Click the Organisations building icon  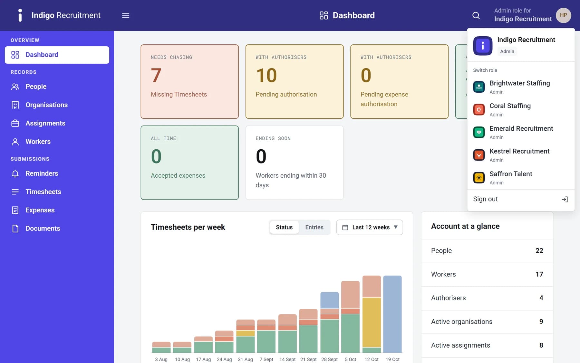15,105
